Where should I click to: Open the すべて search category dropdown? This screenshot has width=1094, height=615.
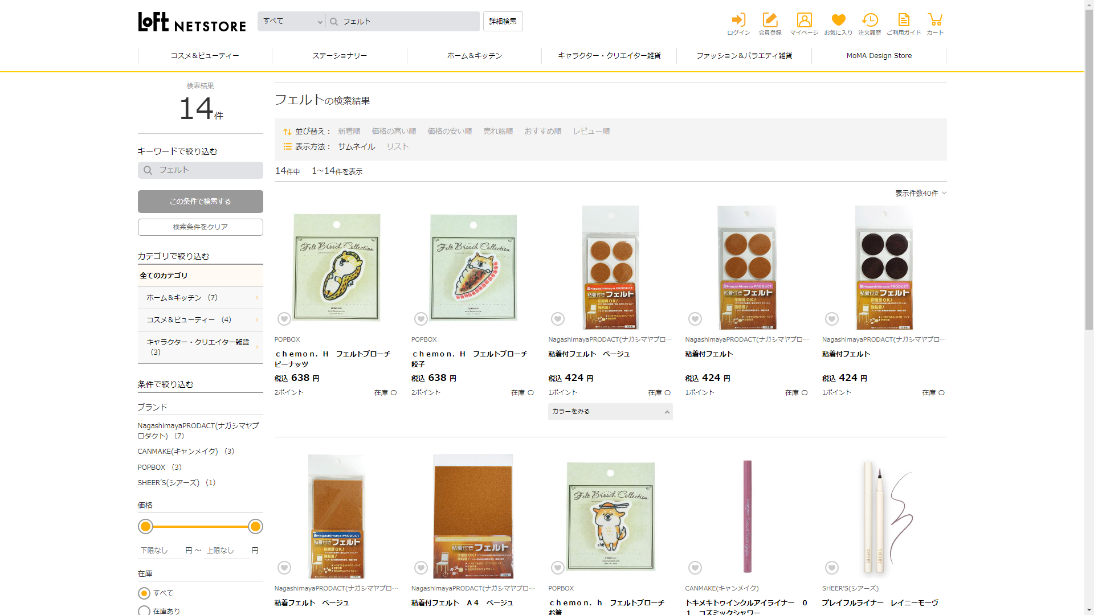coord(292,22)
